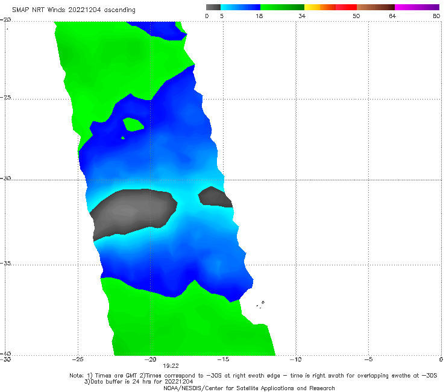
Task: Click the latitude axis label '-35'
Action: coord(5,263)
